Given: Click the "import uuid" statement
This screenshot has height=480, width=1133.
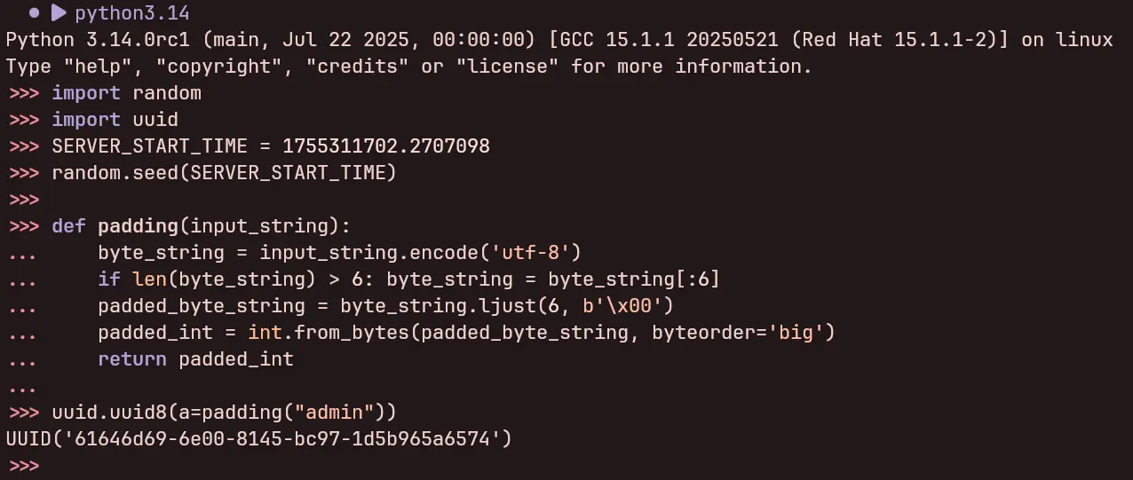Looking at the screenshot, I should tap(115, 120).
